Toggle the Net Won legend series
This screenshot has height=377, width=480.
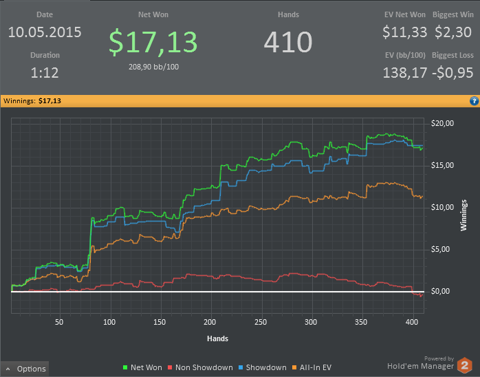click(142, 367)
